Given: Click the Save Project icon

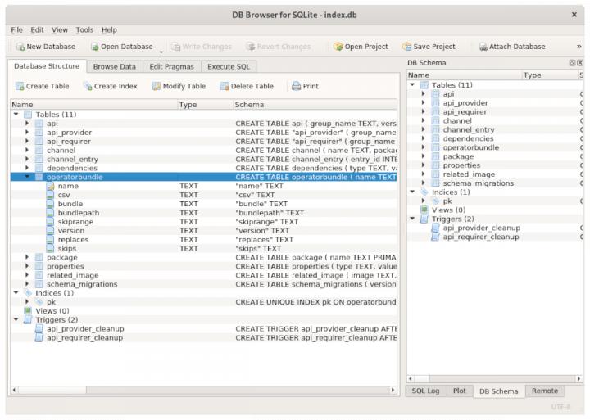Looking at the screenshot, I should 406,47.
